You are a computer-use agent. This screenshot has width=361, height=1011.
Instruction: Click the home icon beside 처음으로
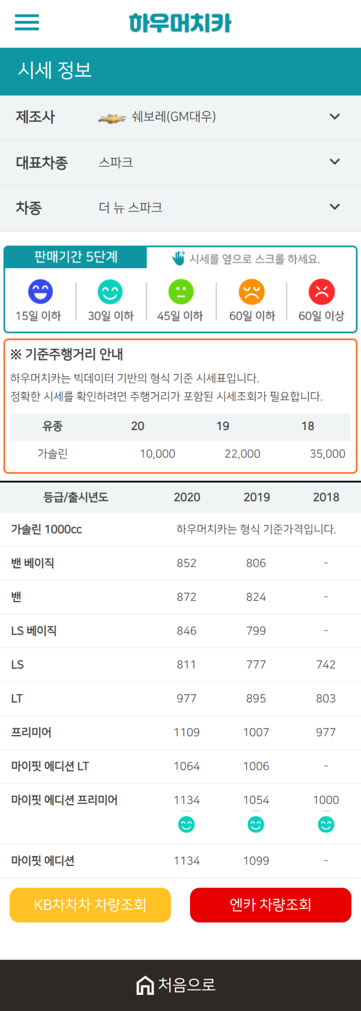[145, 985]
